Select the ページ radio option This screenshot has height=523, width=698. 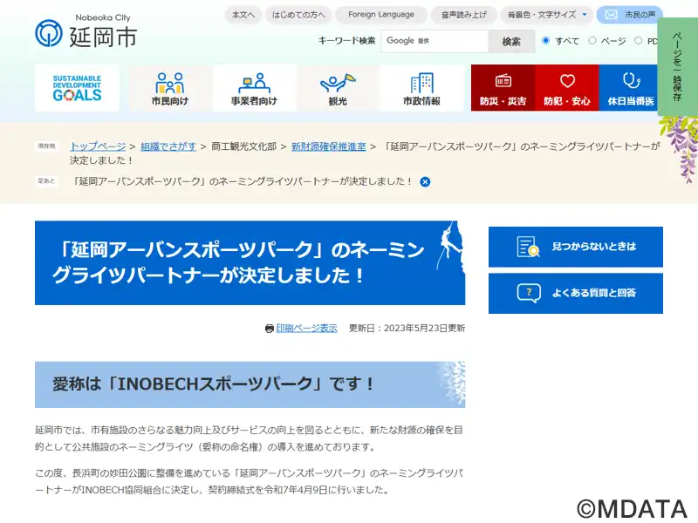tap(592, 40)
